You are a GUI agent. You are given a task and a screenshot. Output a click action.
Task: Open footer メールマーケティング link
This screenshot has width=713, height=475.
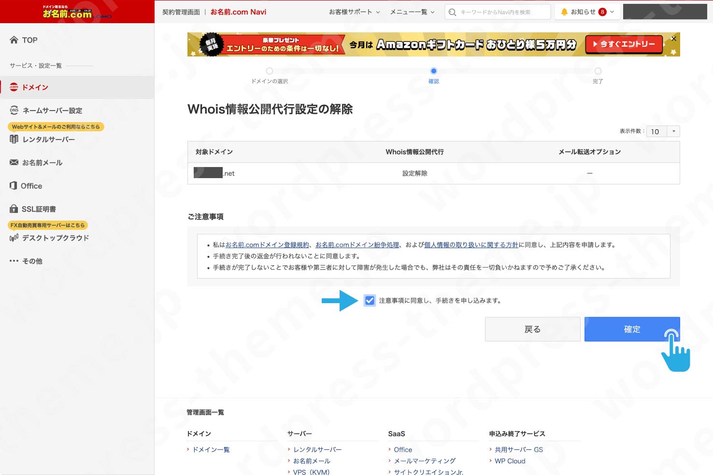(x=425, y=461)
